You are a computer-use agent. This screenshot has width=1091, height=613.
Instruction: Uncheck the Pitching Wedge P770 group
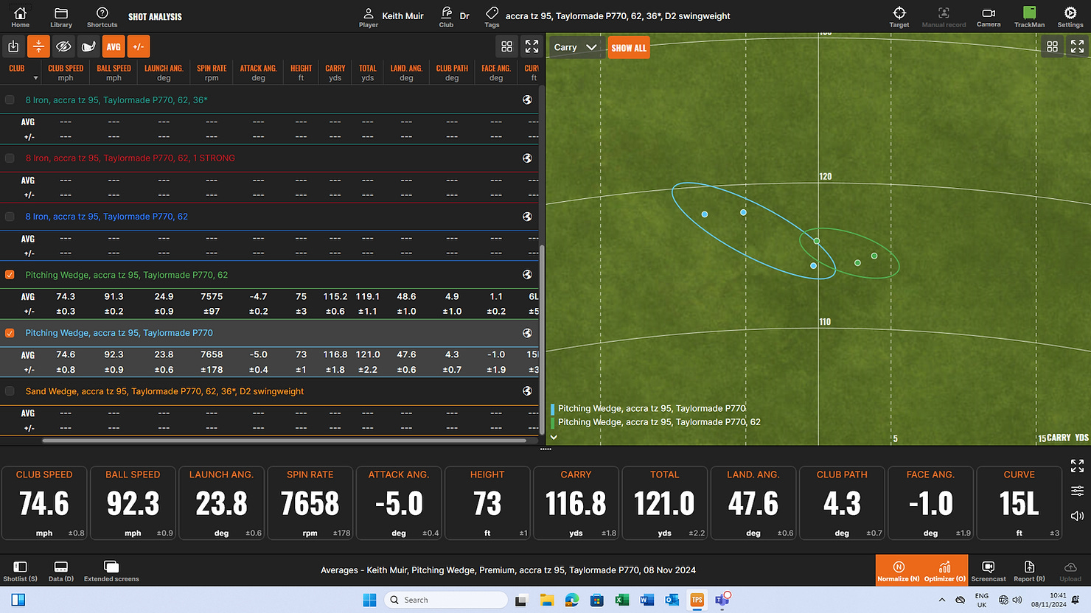click(10, 333)
